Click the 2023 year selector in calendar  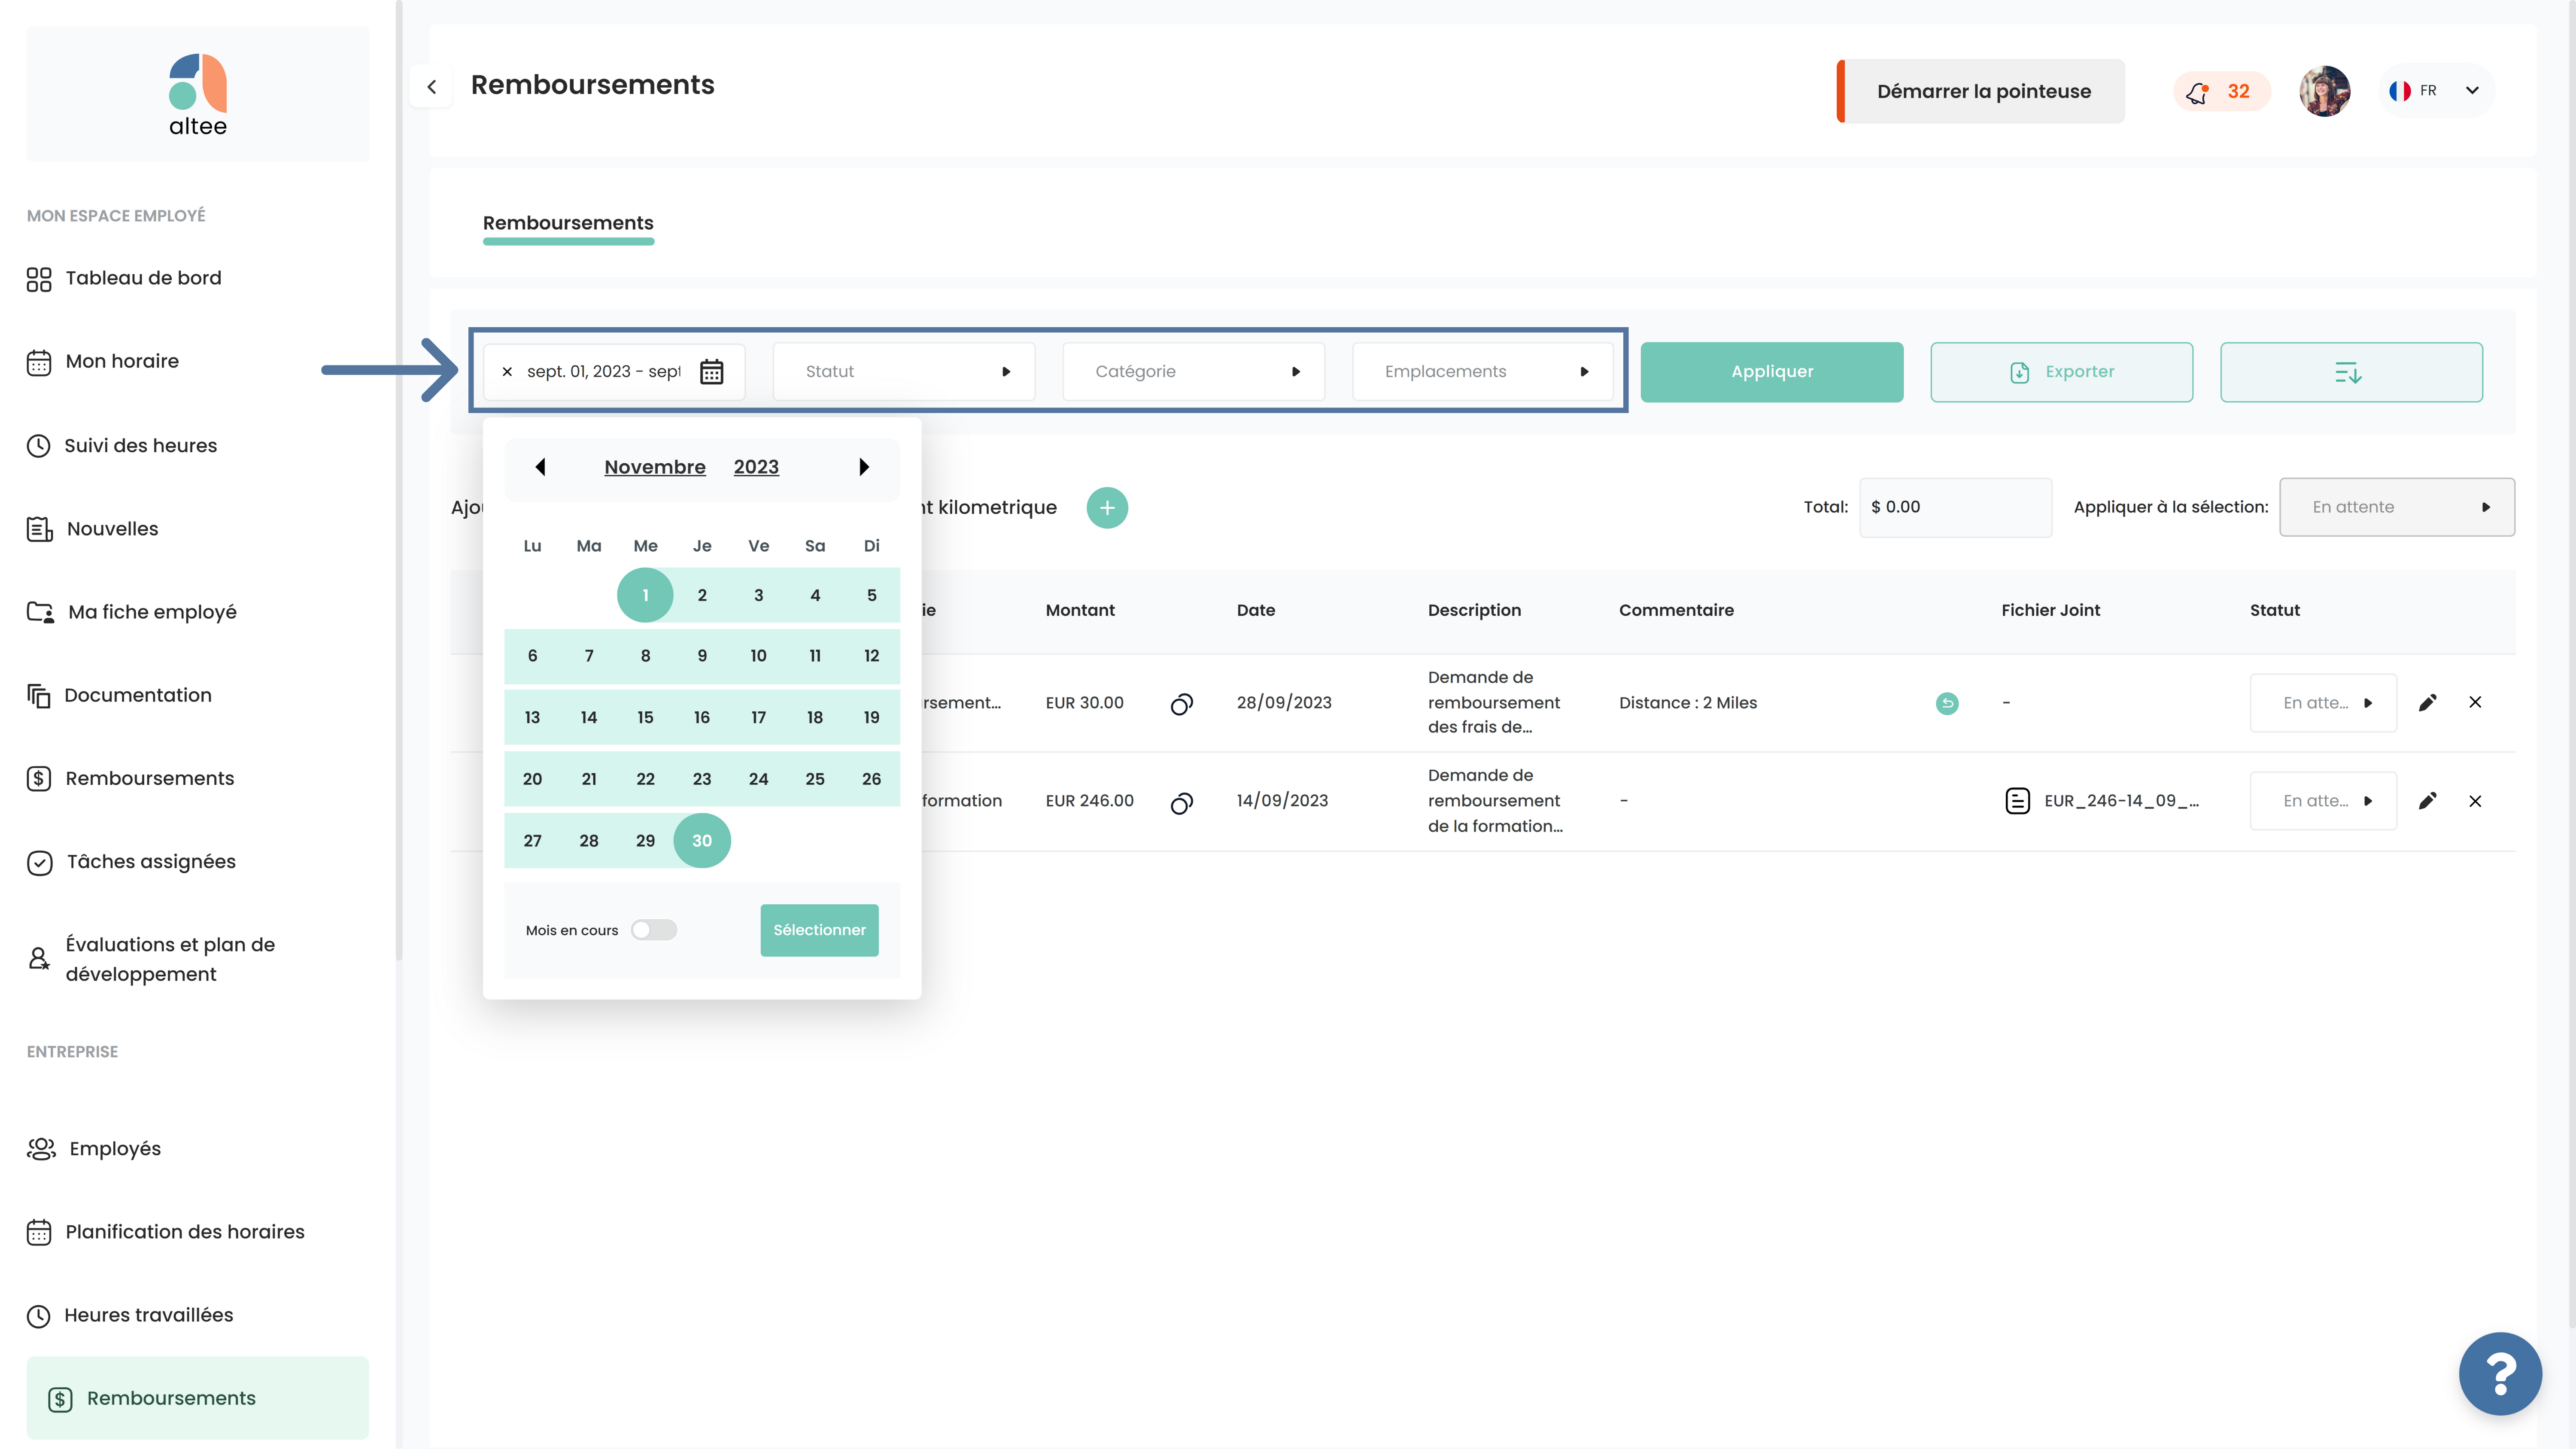pyautogui.click(x=756, y=467)
